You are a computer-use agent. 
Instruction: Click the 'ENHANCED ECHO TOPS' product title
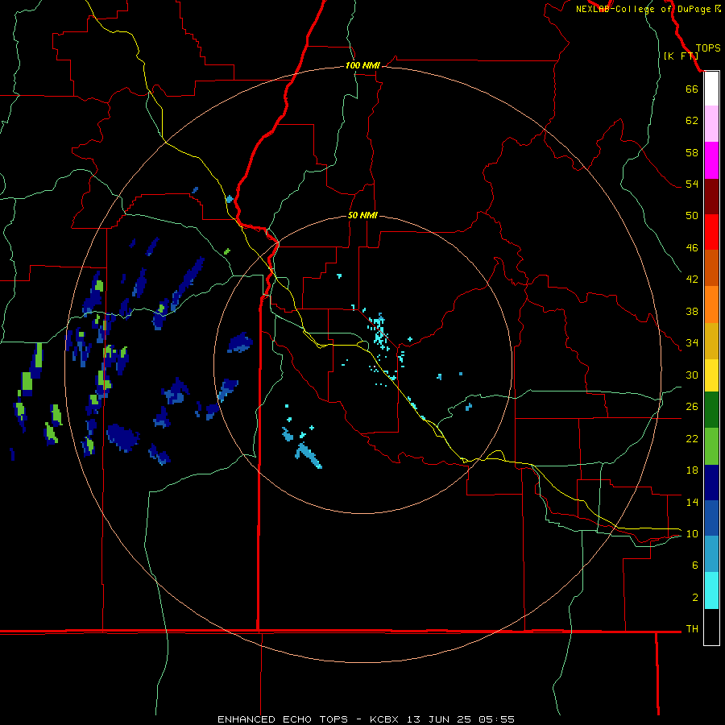click(x=283, y=719)
